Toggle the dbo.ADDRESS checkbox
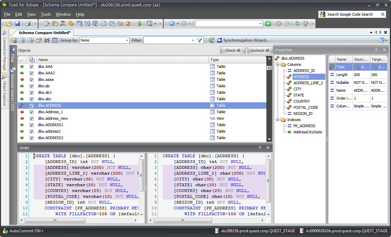The image size is (391, 237). (x=31, y=106)
